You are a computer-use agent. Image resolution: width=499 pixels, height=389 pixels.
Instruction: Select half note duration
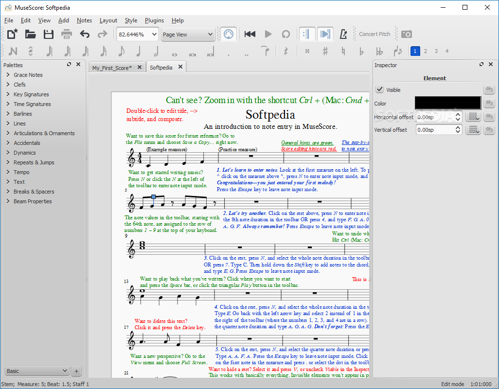point(156,51)
